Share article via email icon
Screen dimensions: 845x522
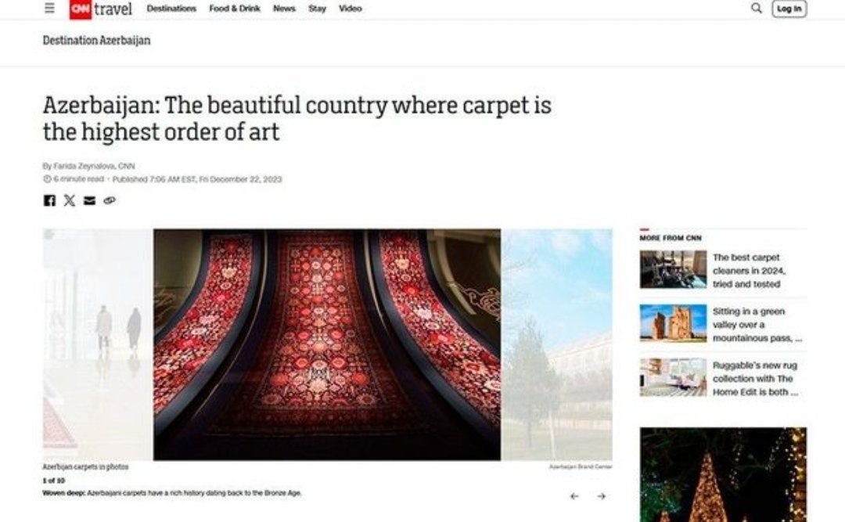click(89, 200)
